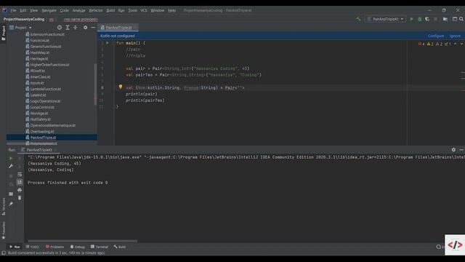Open the Navigate menu
The height and width of the screenshot is (262, 465).
point(49,10)
